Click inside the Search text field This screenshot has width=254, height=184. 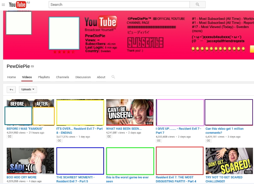pos(119,5)
